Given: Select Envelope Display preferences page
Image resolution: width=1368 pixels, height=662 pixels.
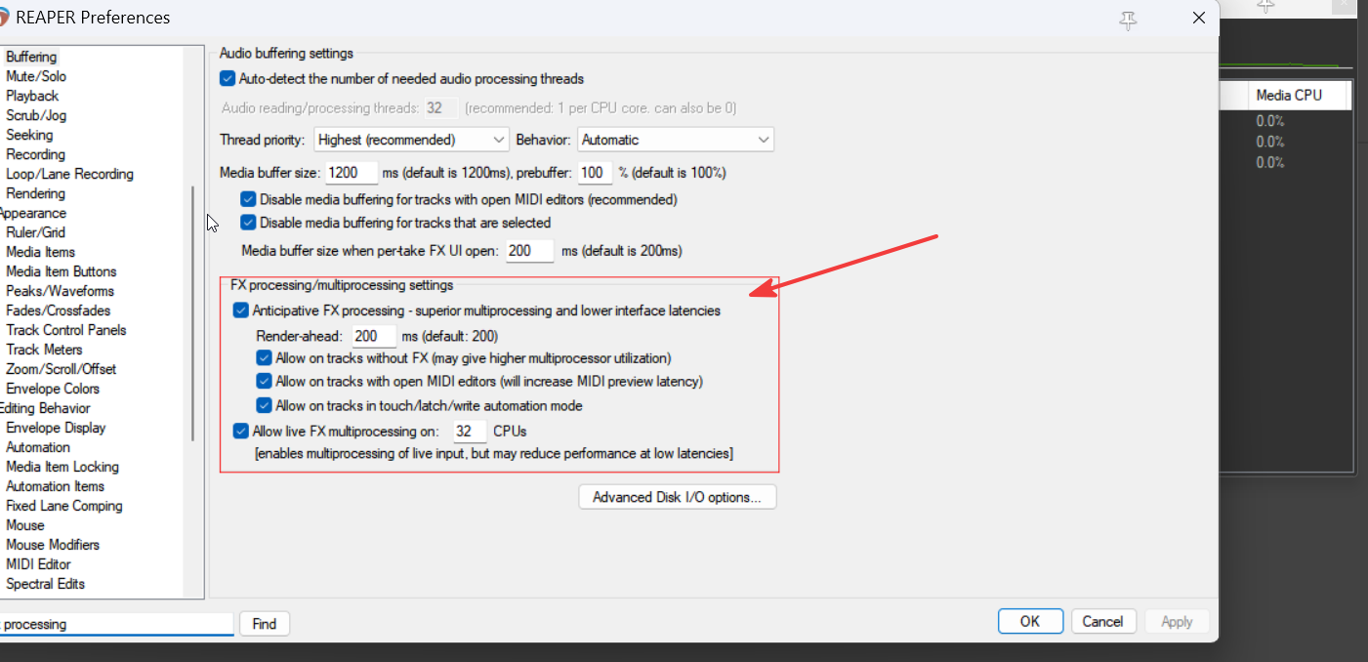Looking at the screenshot, I should tap(56, 428).
